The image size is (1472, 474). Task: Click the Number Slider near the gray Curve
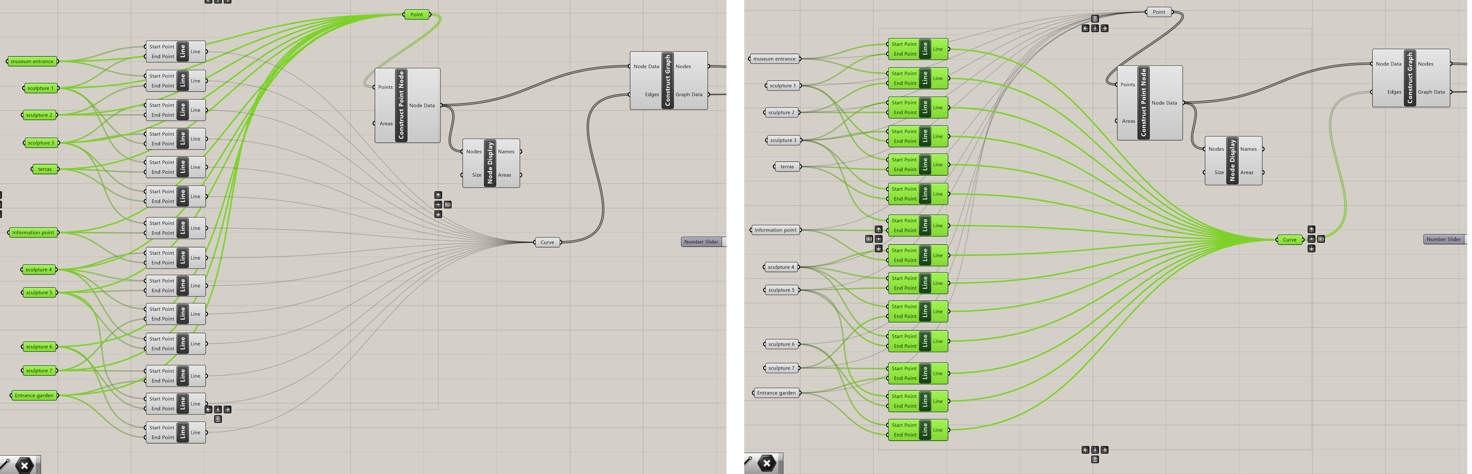click(701, 241)
